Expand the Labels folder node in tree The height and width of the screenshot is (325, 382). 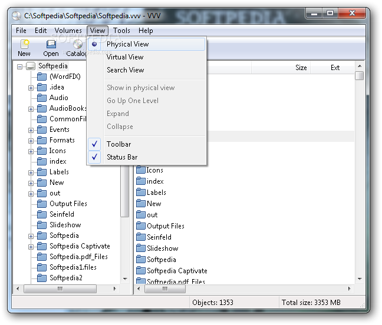[x=31, y=173]
